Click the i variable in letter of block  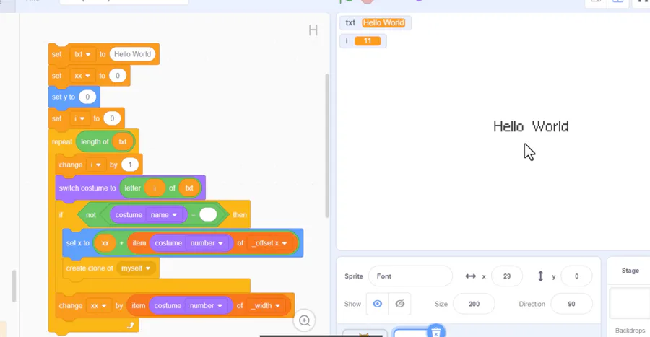tap(155, 188)
